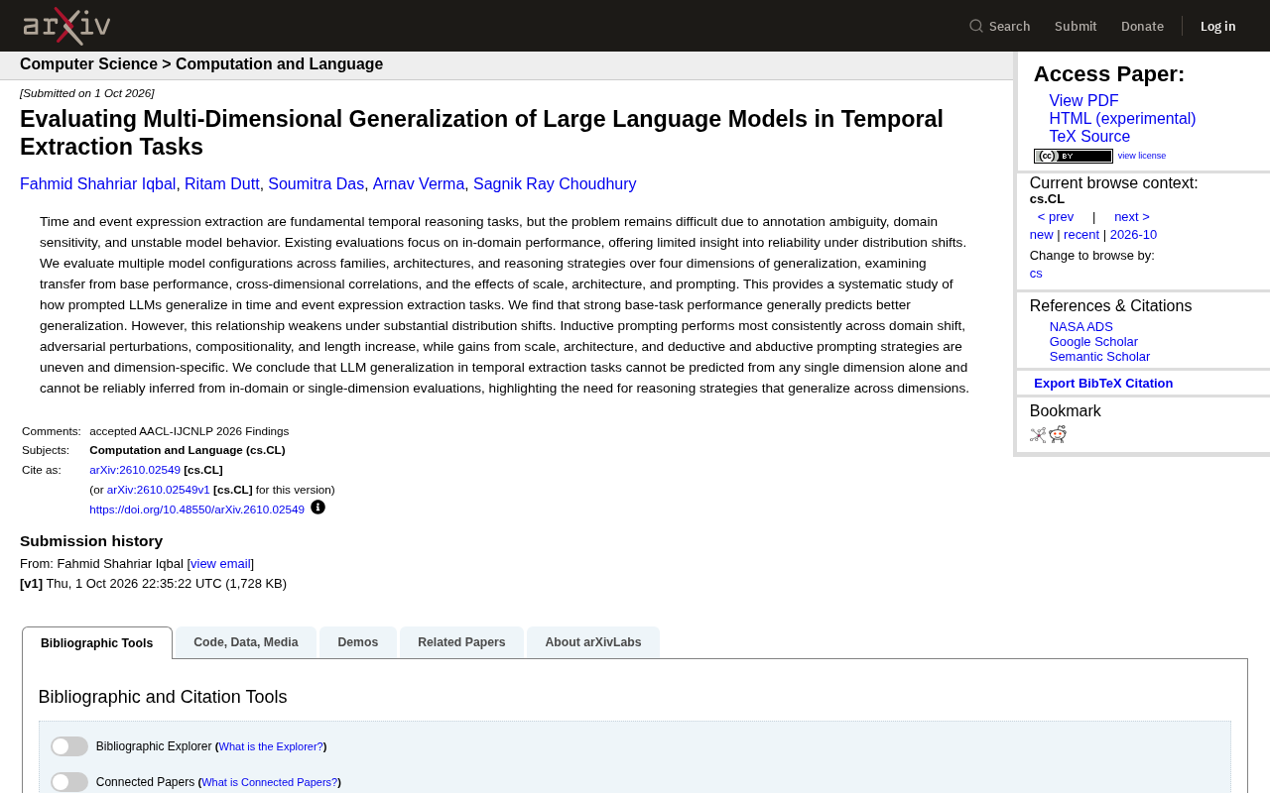
Task: Open the TeX Source link
Action: [1089, 137]
